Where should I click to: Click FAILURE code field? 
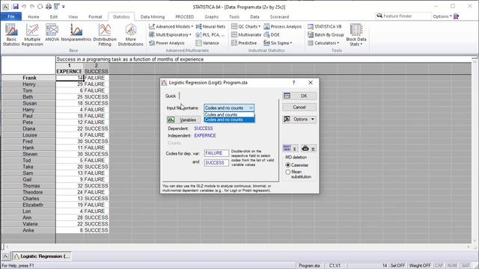216,153
